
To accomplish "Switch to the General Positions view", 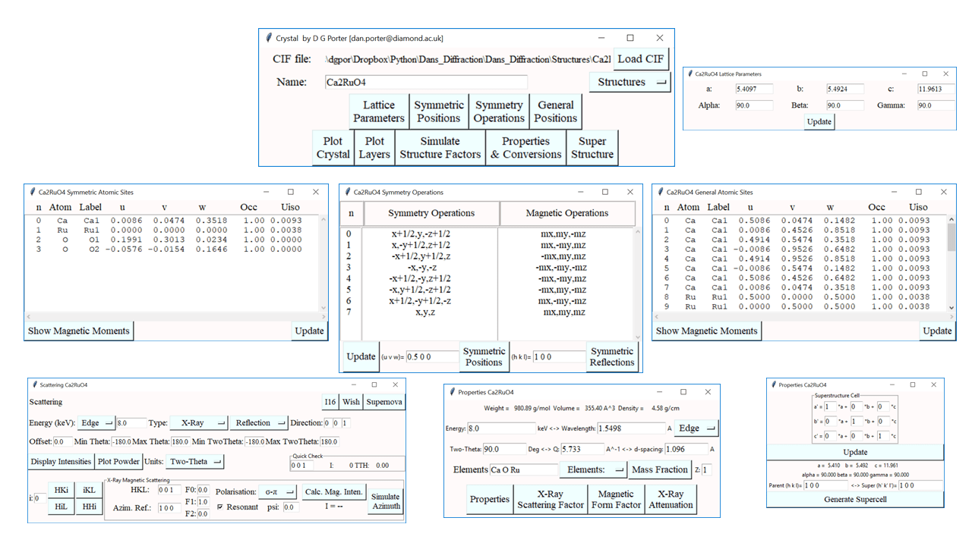I will pyautogui.click(x=555, y=111).
